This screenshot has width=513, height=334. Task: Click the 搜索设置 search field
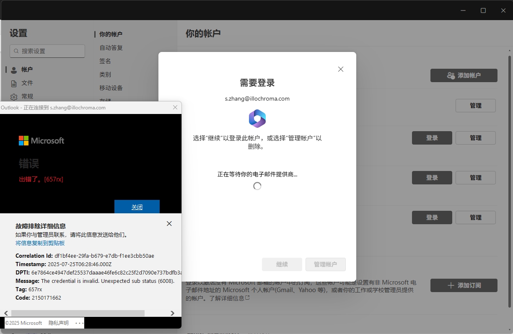(47, 51)
